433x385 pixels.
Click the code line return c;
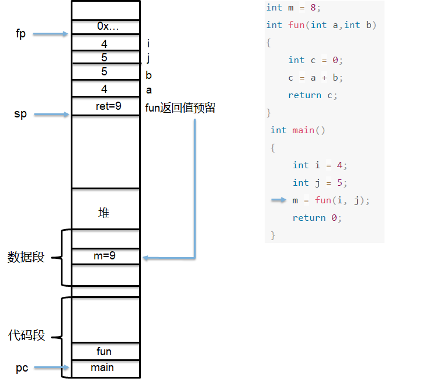[313, 95]
